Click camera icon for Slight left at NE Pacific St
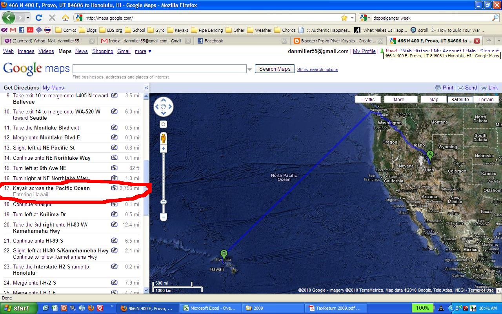The height and width of the screenshot is (314, 502). coord(114,148)
